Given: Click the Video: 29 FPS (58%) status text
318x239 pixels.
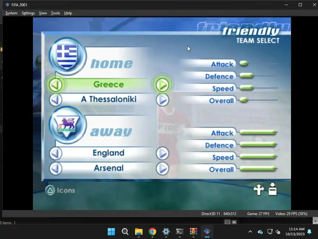Looking at the screenshot, I should (x=291, y=214).
